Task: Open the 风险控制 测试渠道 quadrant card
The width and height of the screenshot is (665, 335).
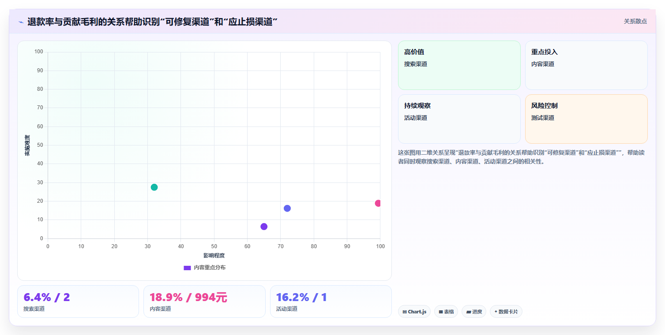Action: [x=586, y=119]
